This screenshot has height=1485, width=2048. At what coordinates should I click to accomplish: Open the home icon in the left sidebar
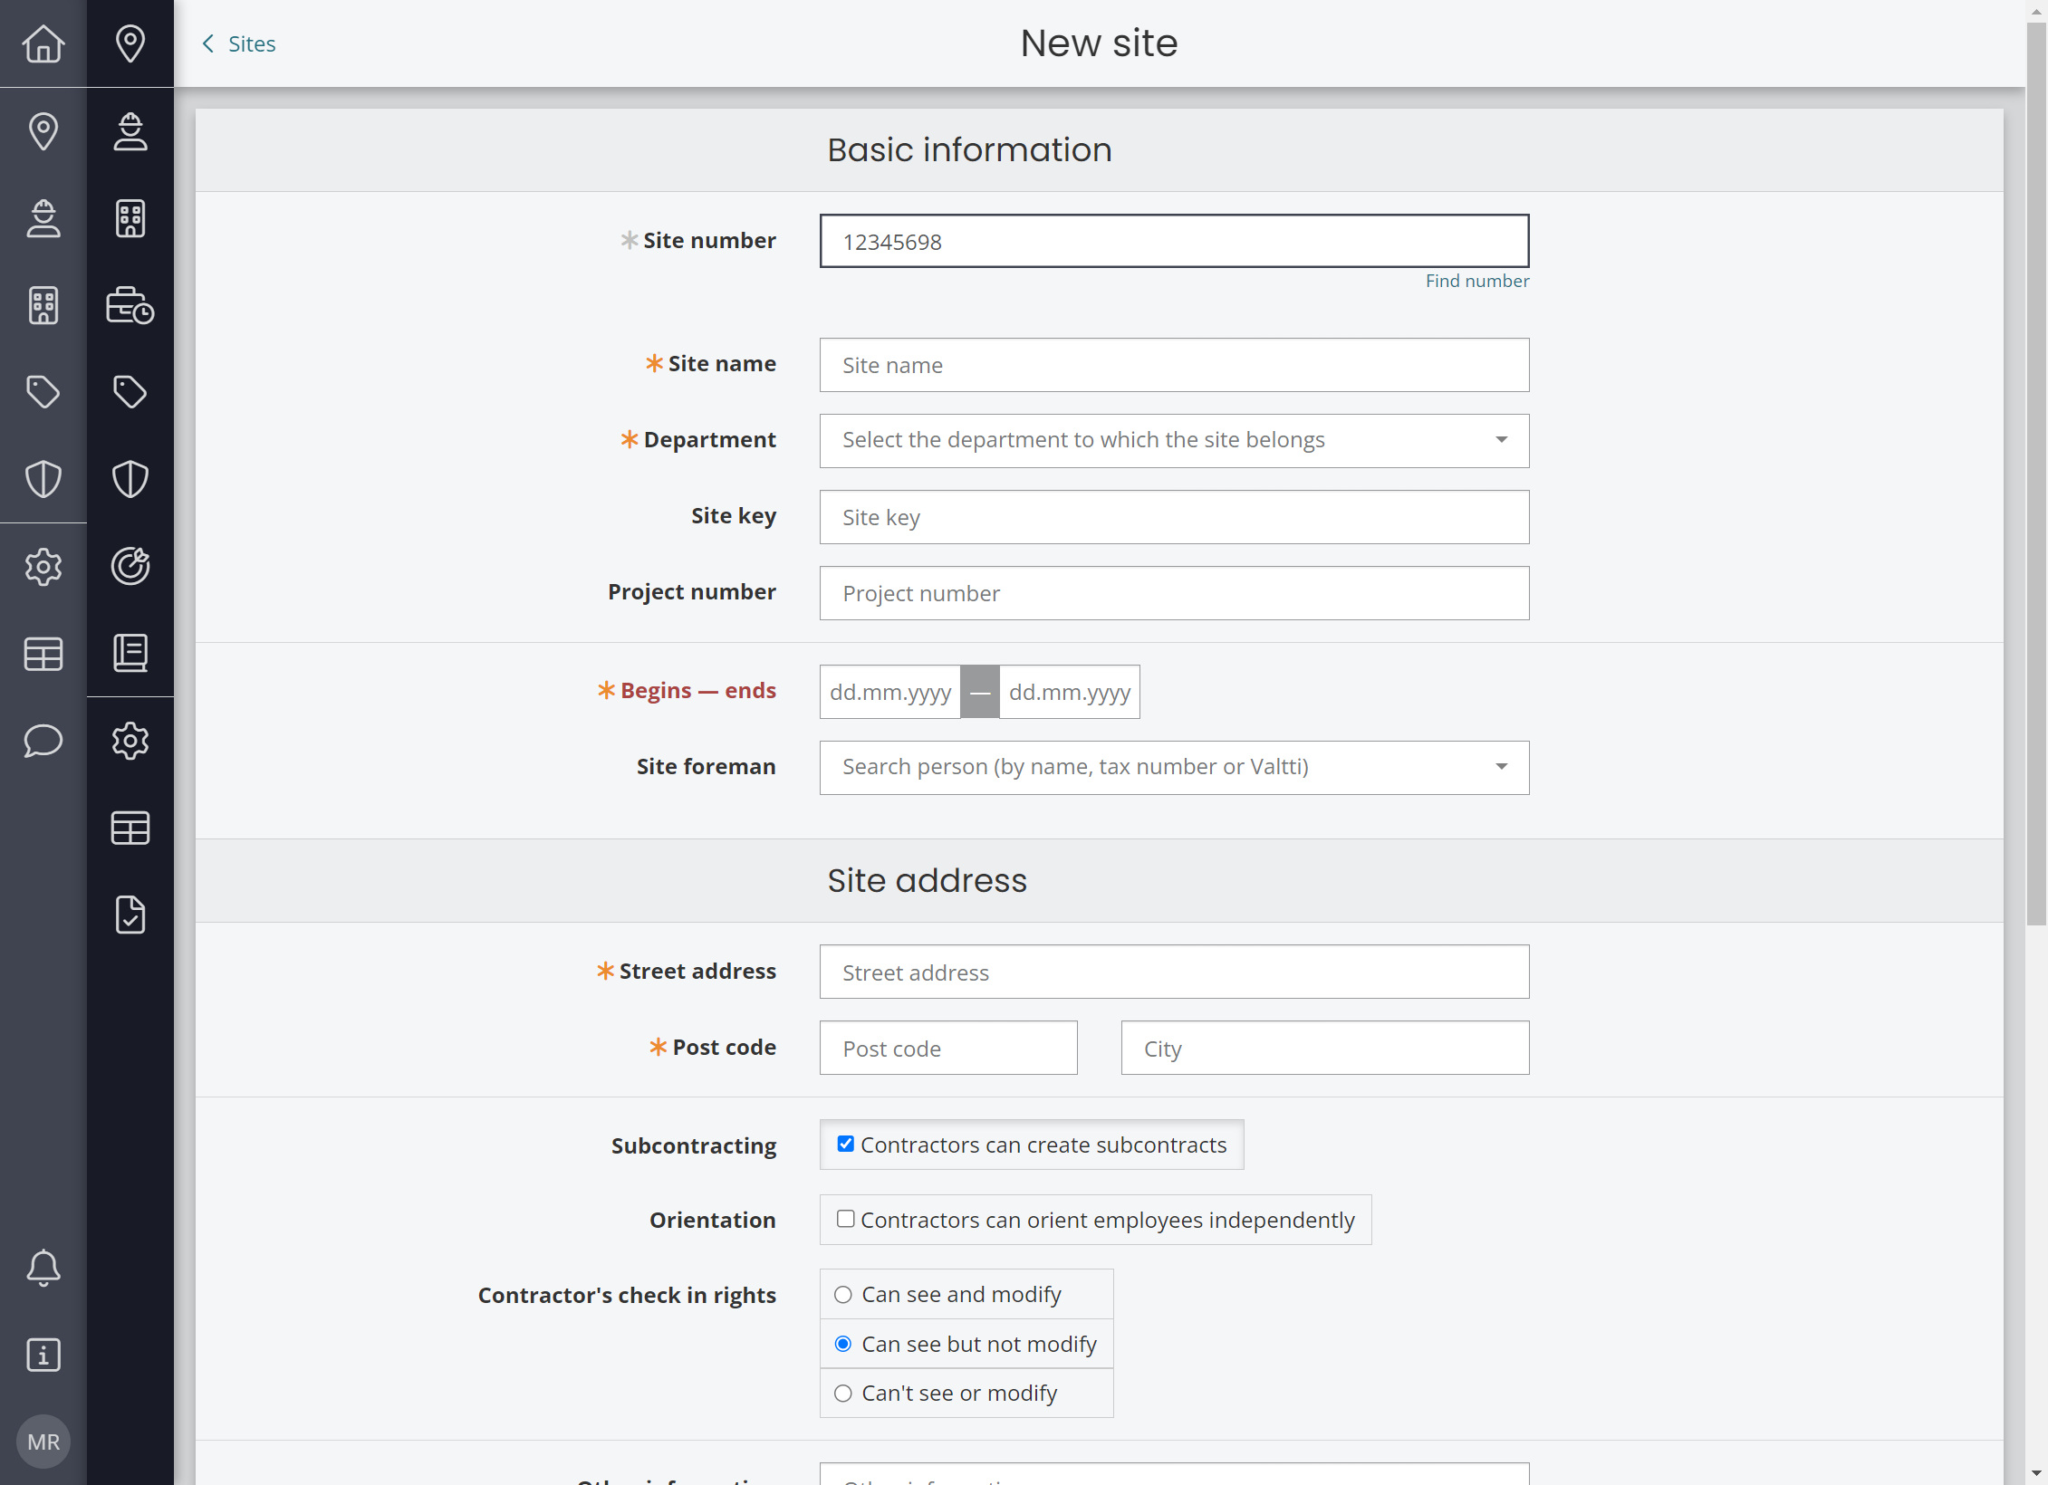(43, 43)
